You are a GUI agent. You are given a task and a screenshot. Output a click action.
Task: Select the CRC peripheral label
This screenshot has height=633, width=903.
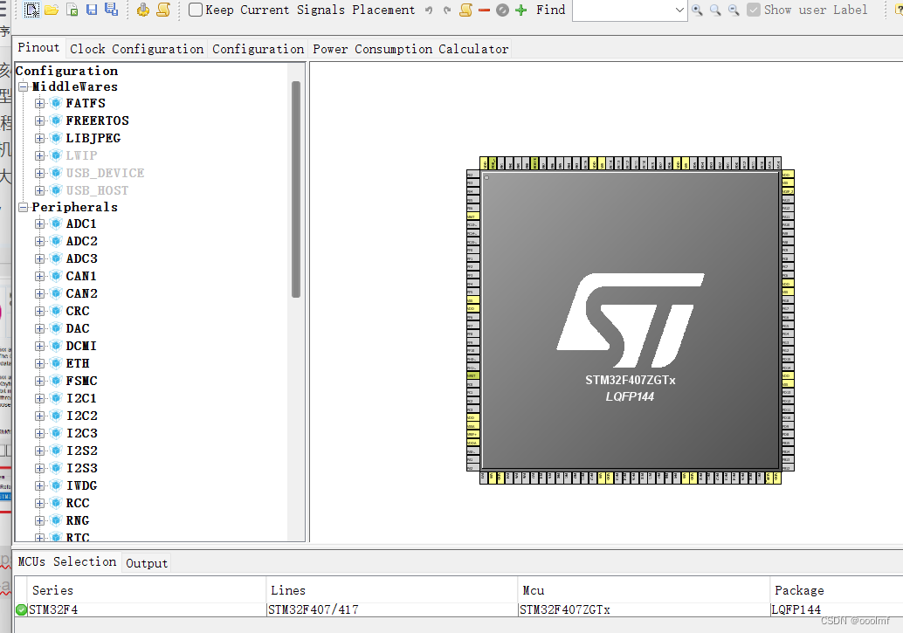click(x=78, y=311)
